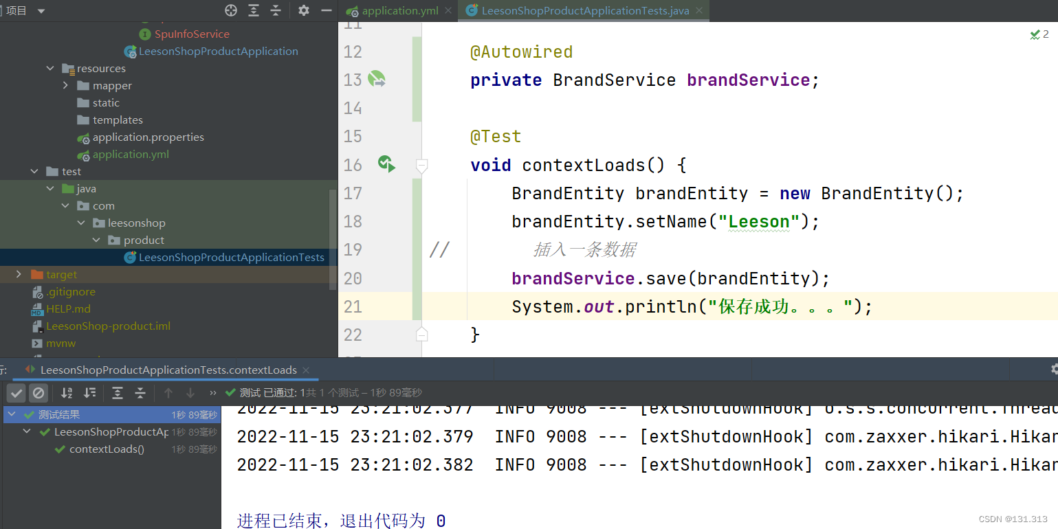Image resolution: width=1058 pixels, height=529 pixels.
Task: Toggle the Show Passed tests filter
Action: [x=16, y=392]
